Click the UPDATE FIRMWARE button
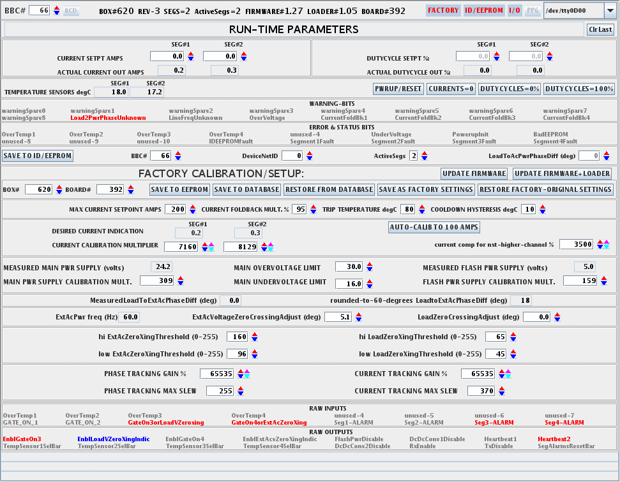This screenshot has width=620, height=482. [474, 173]
